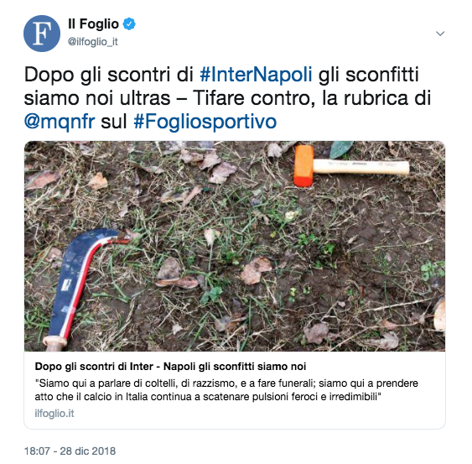Click the green leaf beside the hammer

tap(340, 149)
